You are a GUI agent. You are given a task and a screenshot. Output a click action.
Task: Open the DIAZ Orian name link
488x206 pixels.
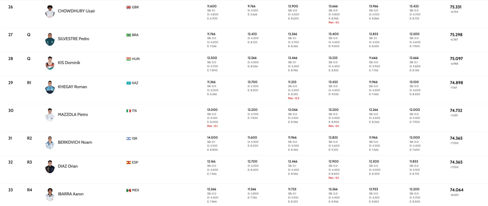click(x=68, y=167)
